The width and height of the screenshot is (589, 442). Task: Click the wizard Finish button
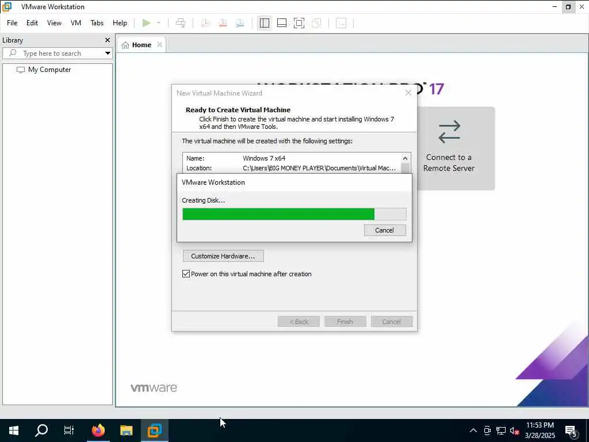tap(345, 322)
